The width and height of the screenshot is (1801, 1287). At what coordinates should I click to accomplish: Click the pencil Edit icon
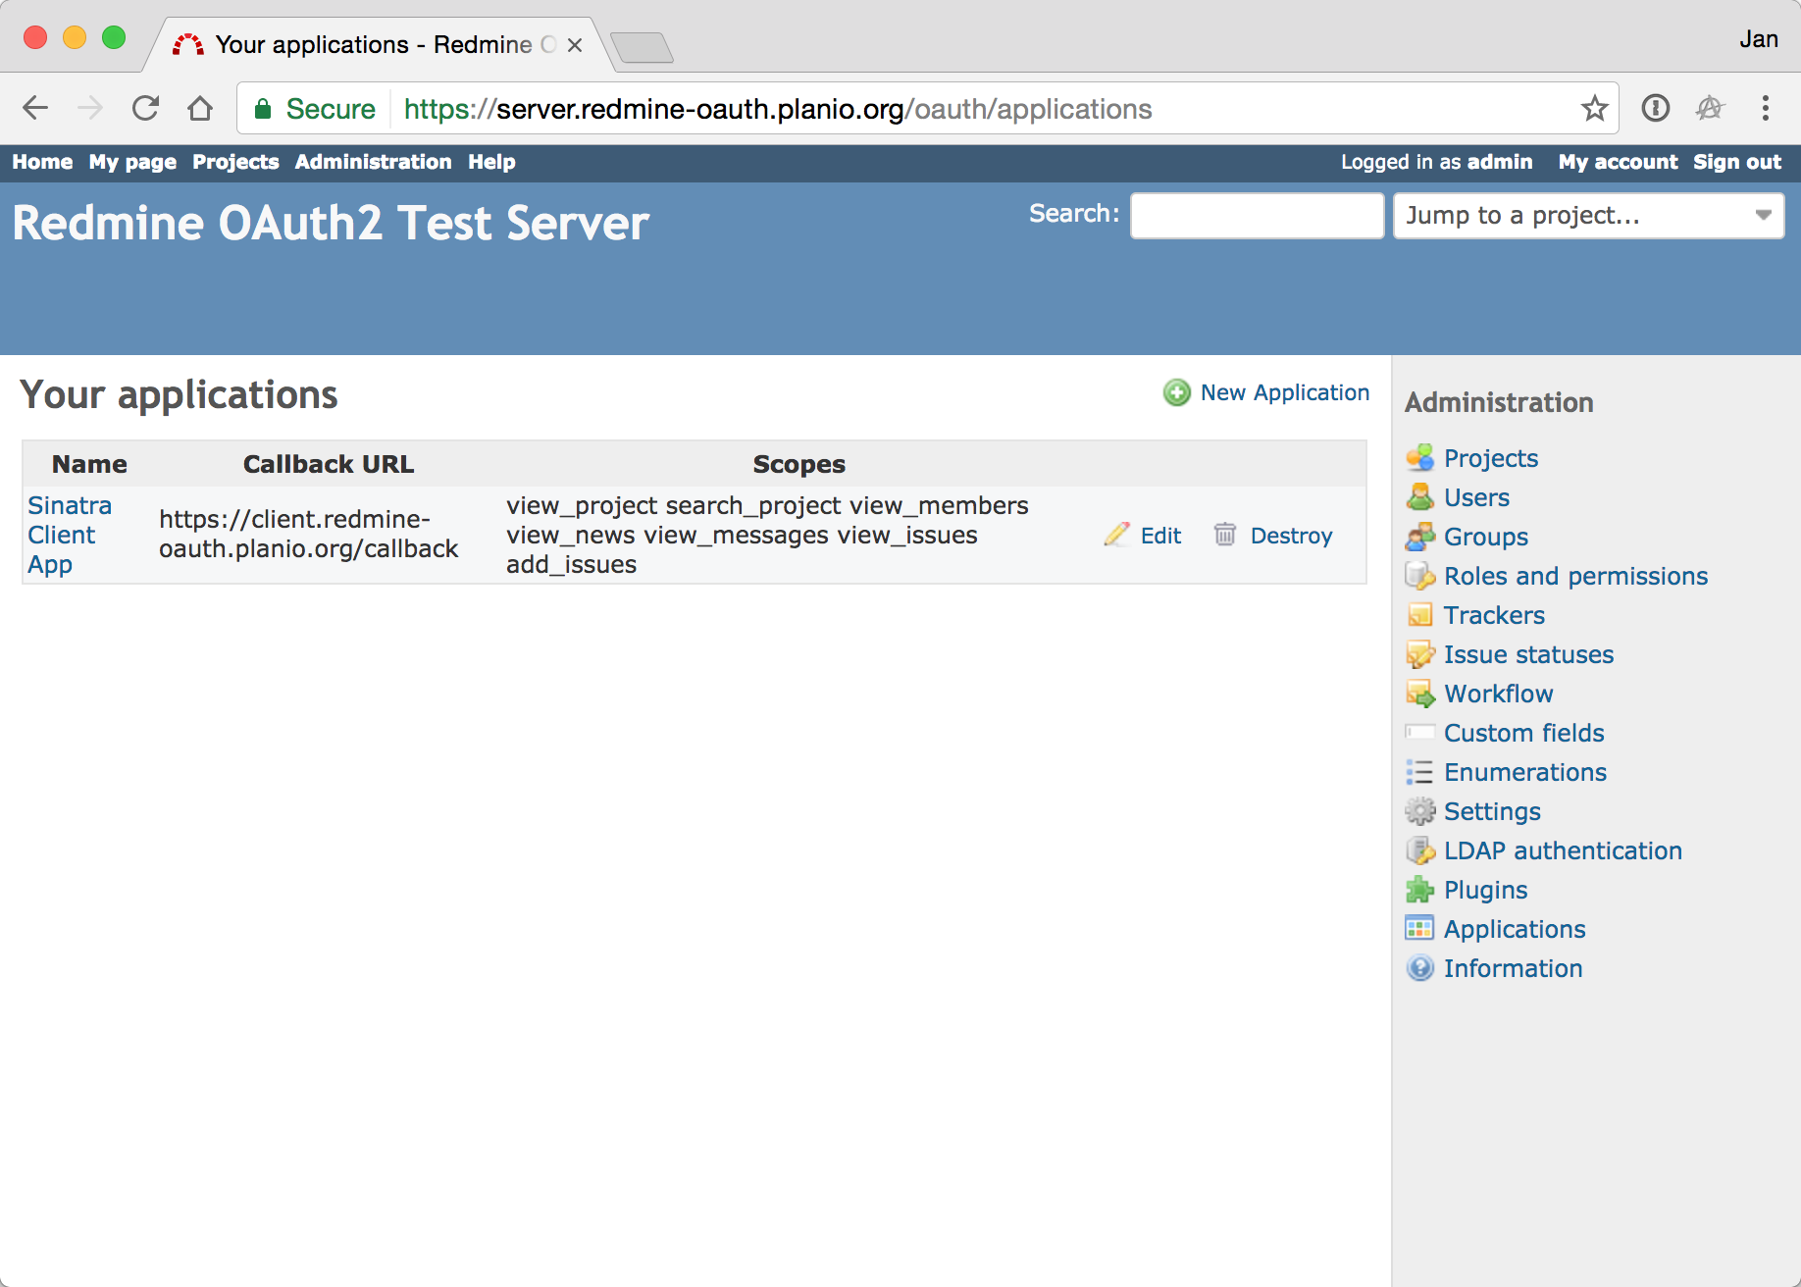[x=1116, y=535]
